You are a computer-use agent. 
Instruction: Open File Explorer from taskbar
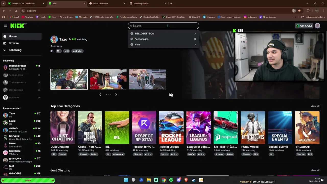click(x=148, y=180)
